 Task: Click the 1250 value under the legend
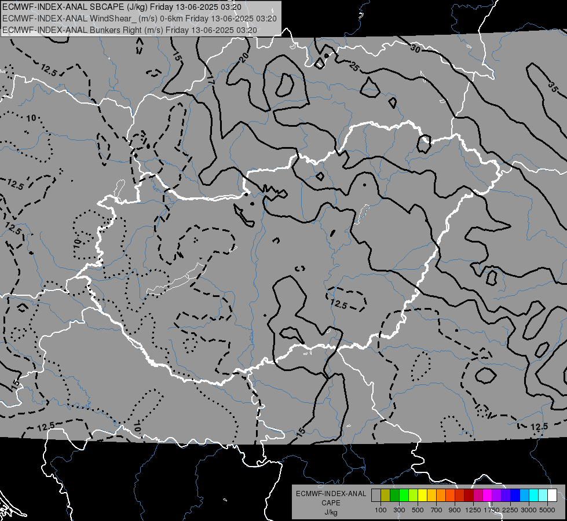coord(473,510)
